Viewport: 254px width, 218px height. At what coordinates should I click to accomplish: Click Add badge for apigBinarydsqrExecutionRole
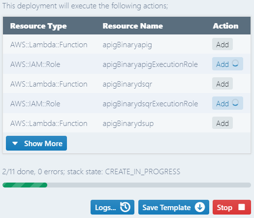click(x=227, y=103)
